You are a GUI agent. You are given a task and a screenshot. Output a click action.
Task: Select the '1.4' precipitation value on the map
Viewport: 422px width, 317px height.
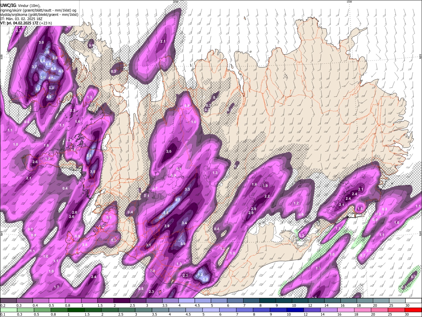click(152, 271)
